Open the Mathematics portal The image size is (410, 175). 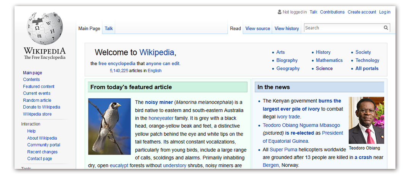click(x=329, y=60)
